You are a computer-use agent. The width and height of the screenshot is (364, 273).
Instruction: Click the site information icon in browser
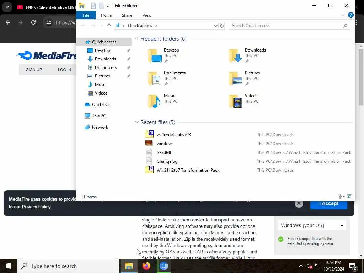pos(48,22)
